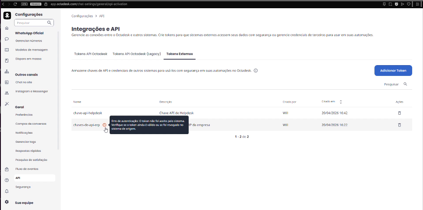Click the Nome column header
423x210 pixels.
coord(77,102)
